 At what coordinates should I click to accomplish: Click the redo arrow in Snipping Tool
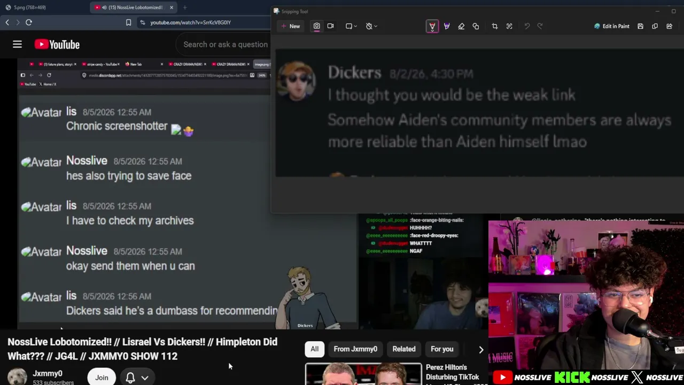click(540, 26)
